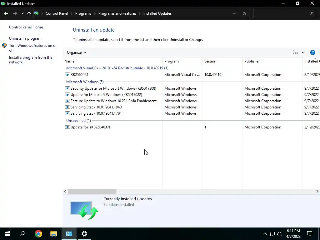Click the scroll right arrow
Viewport: 320px width, 240px height.
click(317, 192)
